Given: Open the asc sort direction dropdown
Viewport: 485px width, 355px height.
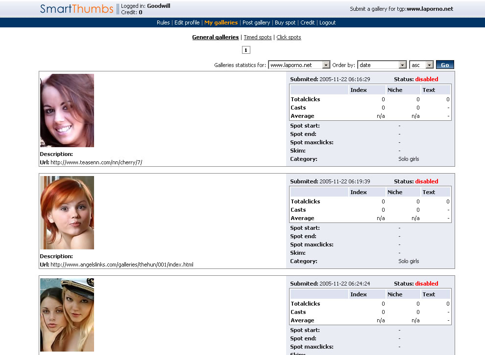Looking at the screenshot, I should click(x=421, y=65).
